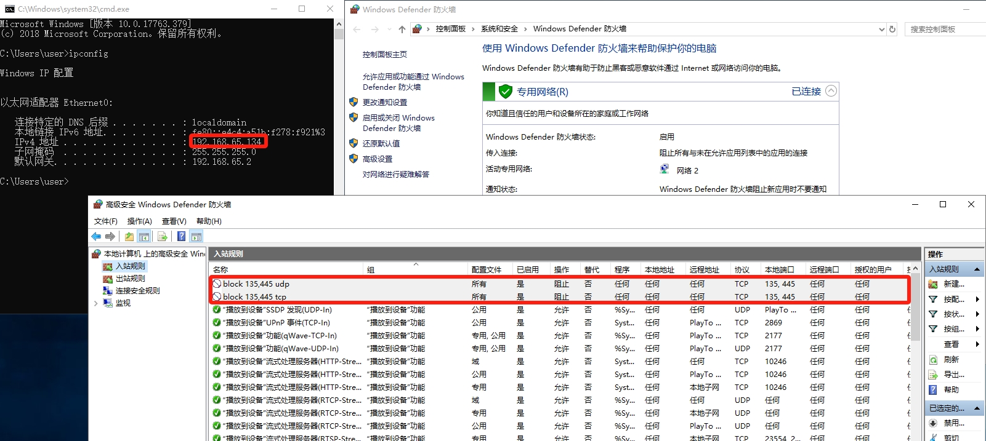Viewport: 986px width, 441px height.
Task: Open 对网络进行疑难解答 link
Action: [x=396, y=175]
